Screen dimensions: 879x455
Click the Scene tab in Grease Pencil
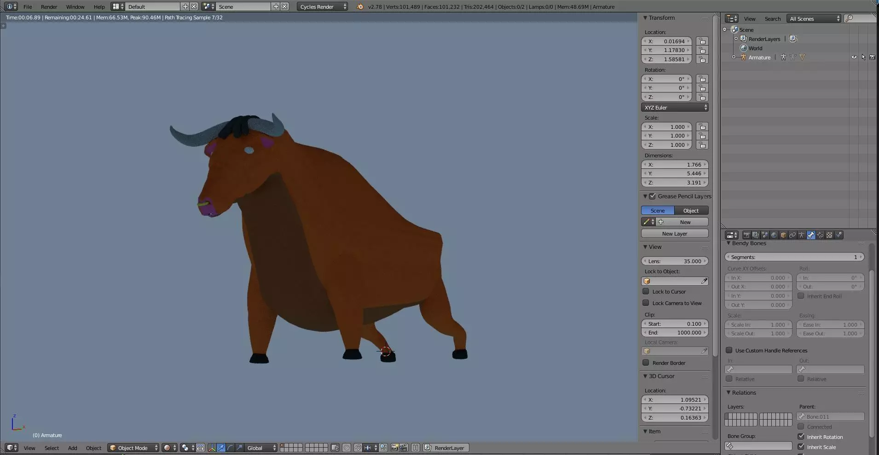tap(658, 210)
